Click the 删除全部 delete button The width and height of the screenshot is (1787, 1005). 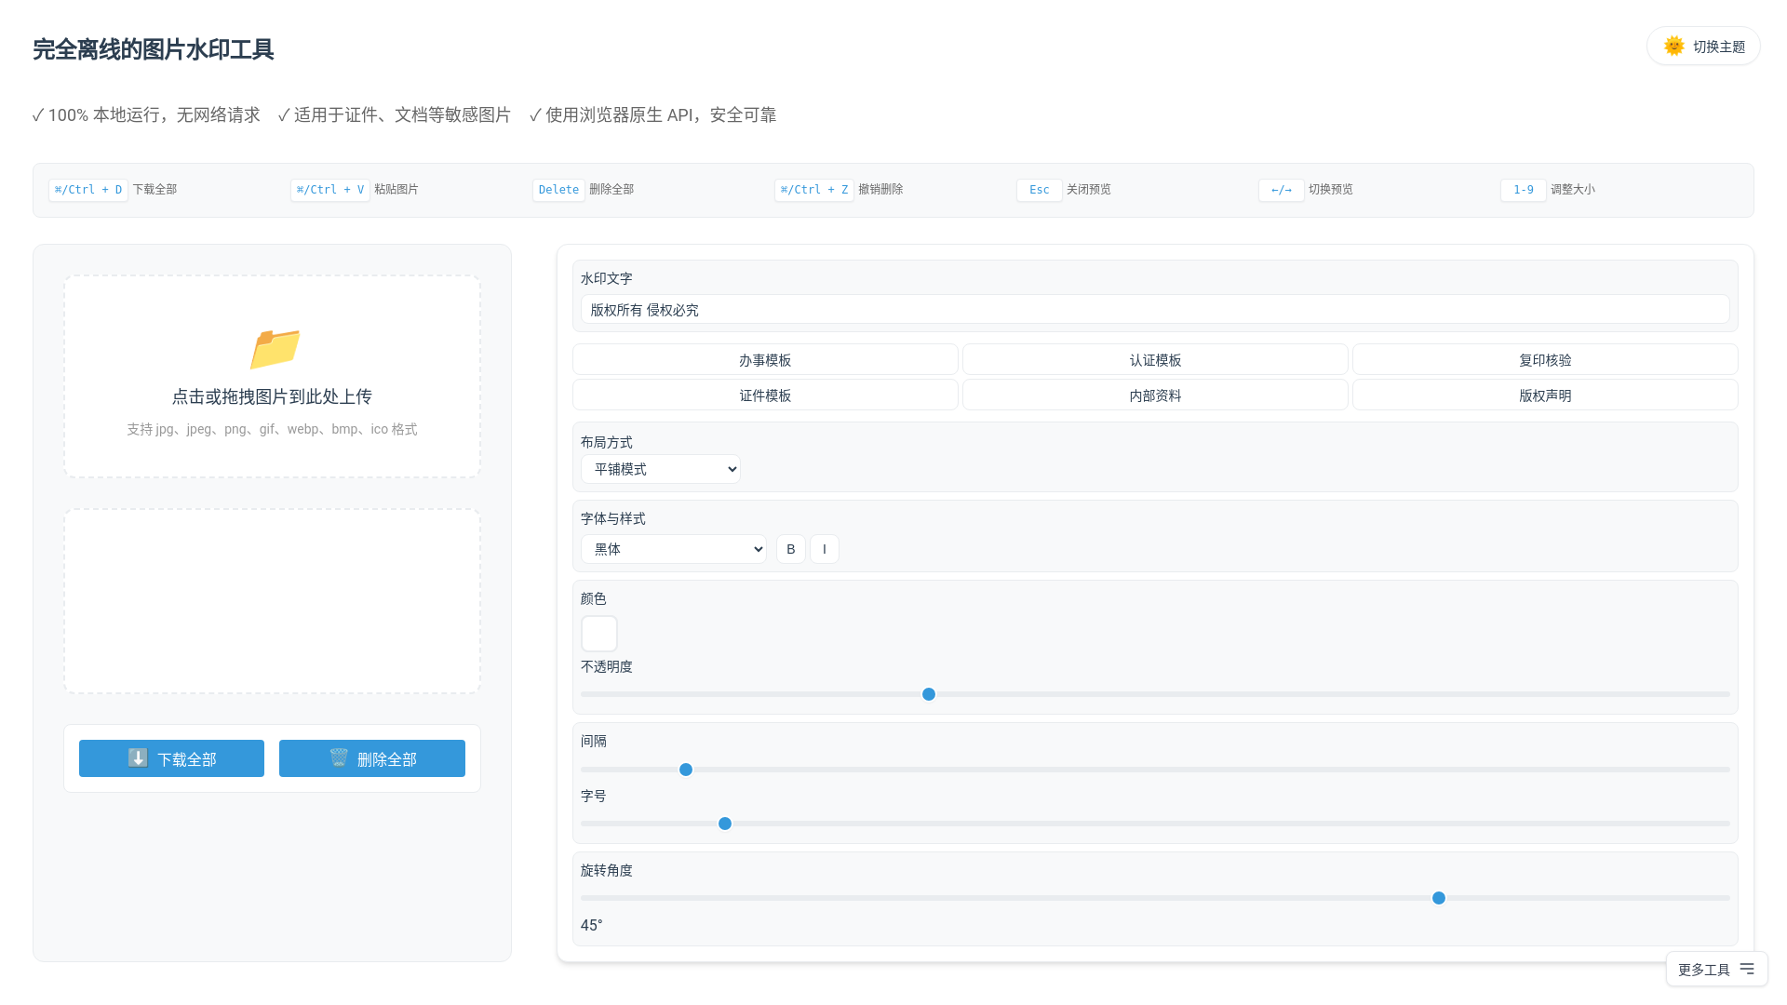[372, 758]
